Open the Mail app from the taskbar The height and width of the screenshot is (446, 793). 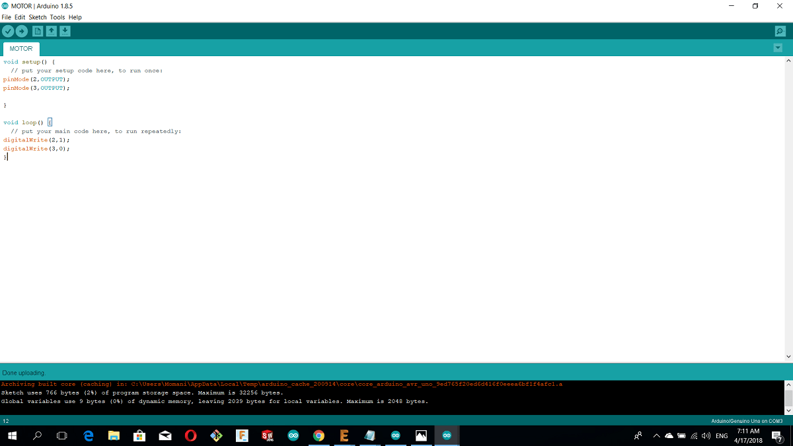coord(165,435)
